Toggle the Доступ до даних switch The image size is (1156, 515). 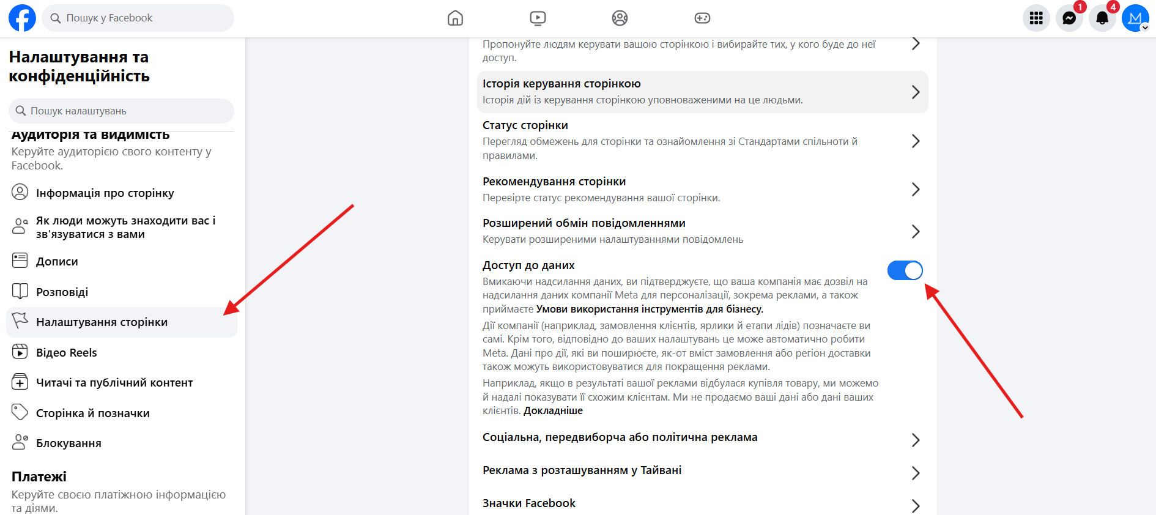(905, 270)
